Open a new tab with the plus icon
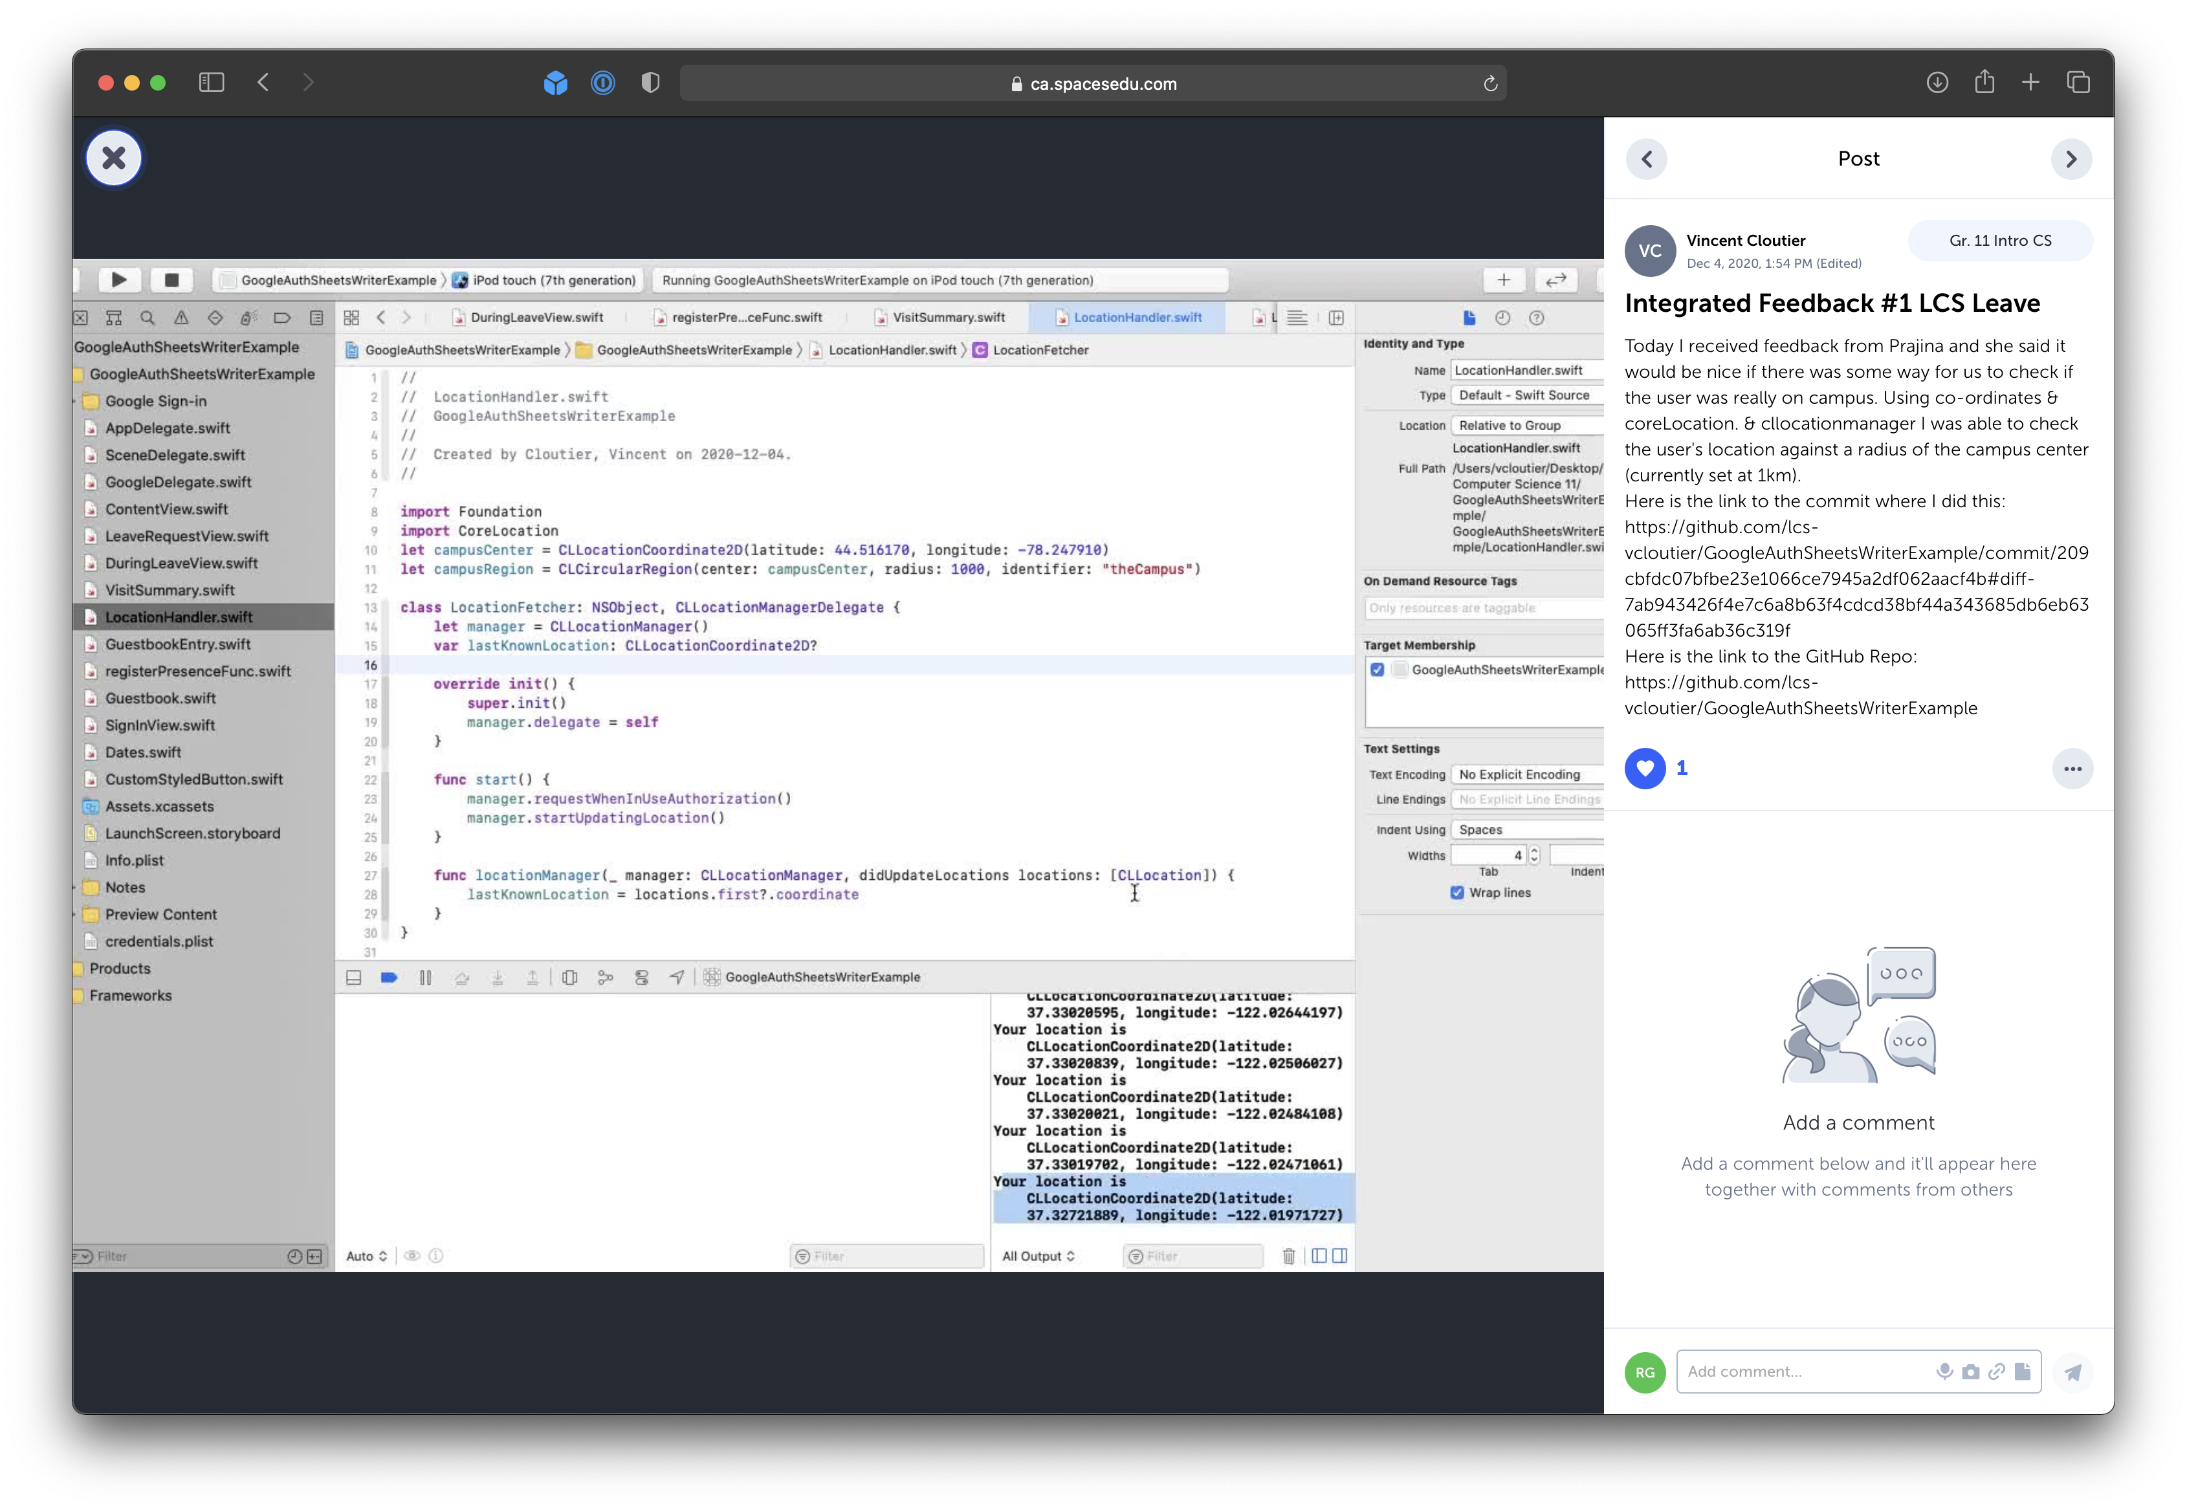2187x1510 pixels. tap(2031, 83)
